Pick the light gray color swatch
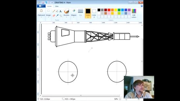 coord(102,13)
